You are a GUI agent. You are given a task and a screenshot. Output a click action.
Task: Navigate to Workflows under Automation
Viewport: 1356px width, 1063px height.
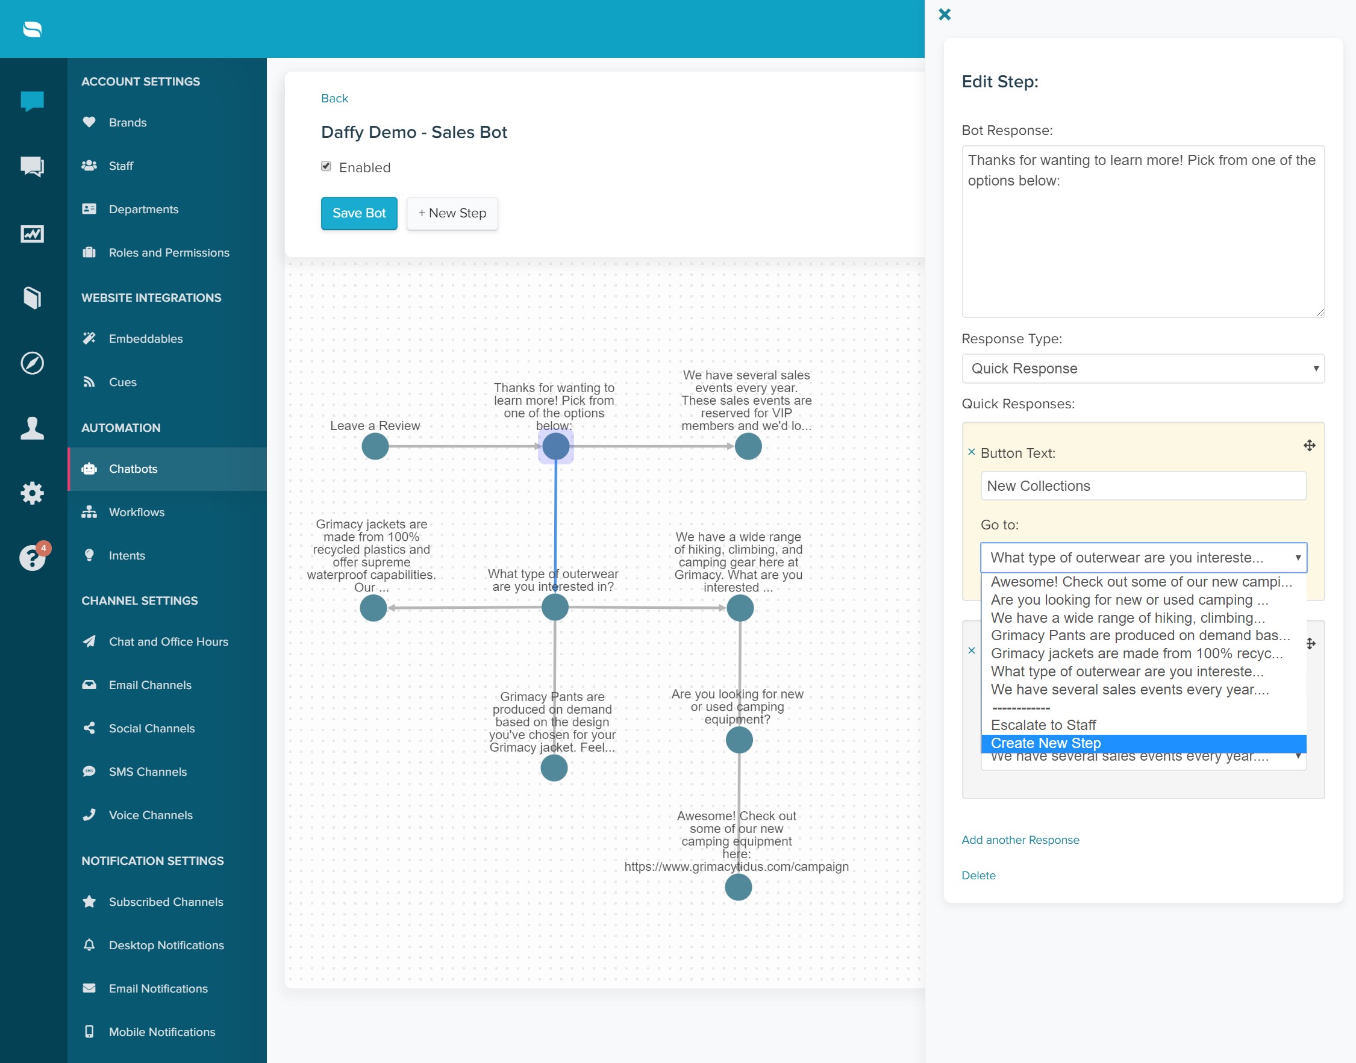click(x=136, y=512)
